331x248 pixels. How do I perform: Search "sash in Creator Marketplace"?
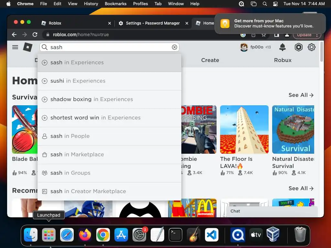[x=109, y=191]
